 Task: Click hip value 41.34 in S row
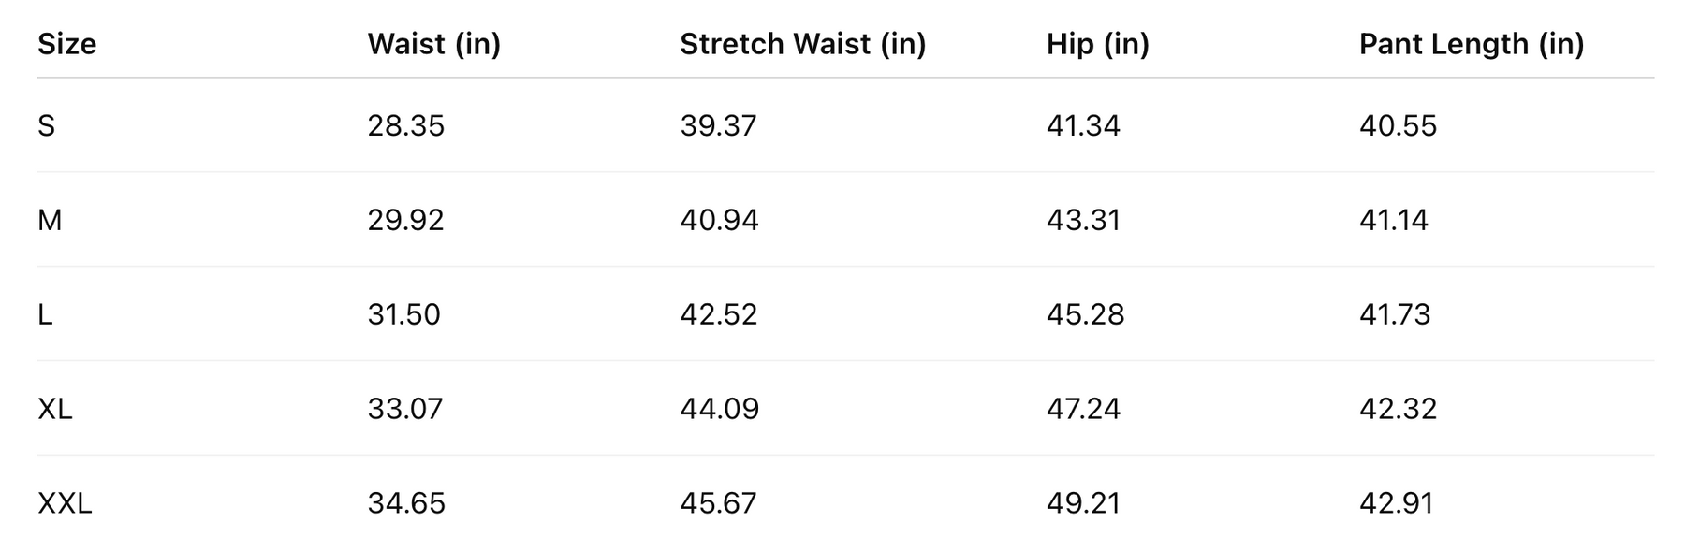coord(1083,125)
